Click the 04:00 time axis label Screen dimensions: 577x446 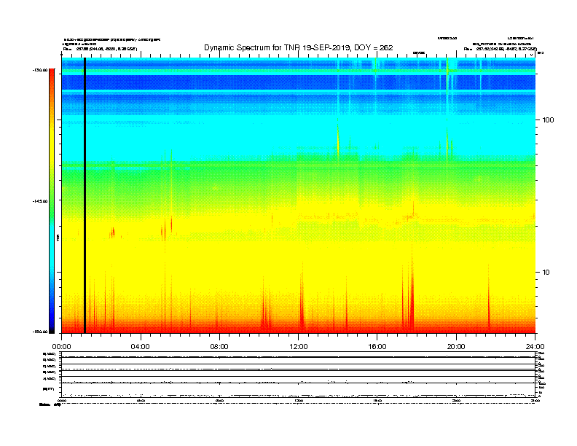point(141,347)
